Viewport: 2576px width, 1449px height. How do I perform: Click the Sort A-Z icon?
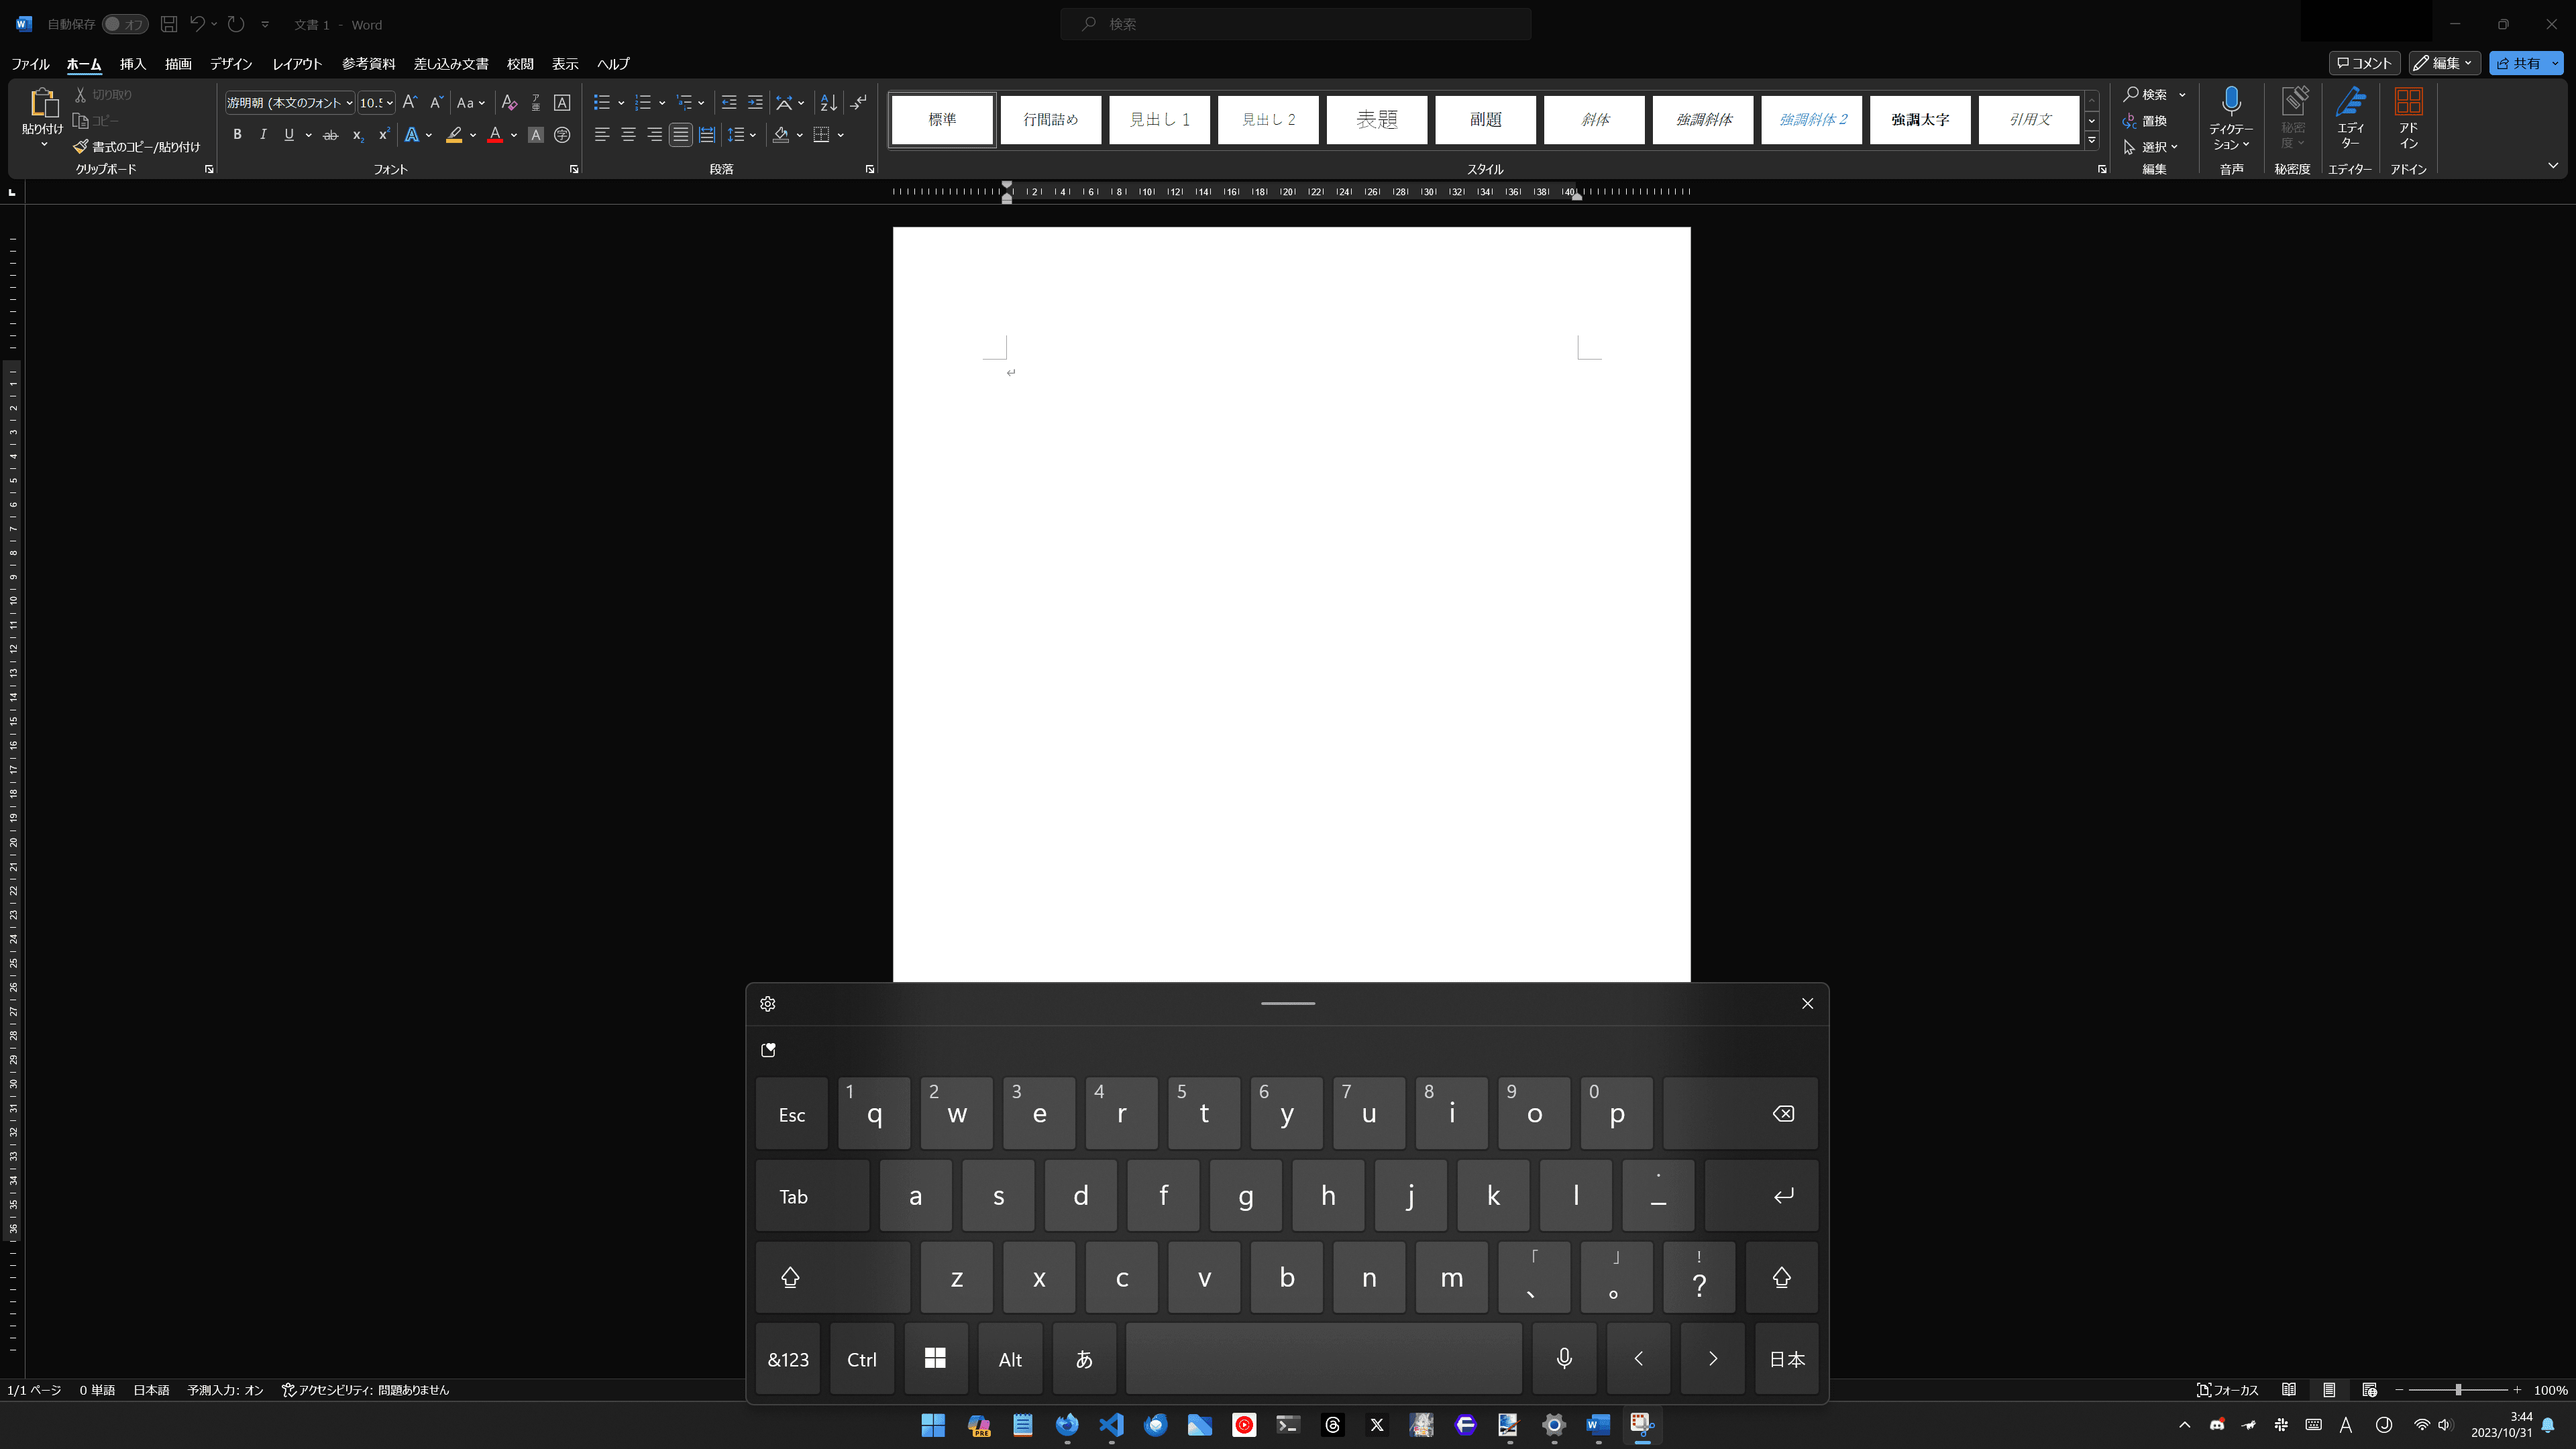point(828,102)
